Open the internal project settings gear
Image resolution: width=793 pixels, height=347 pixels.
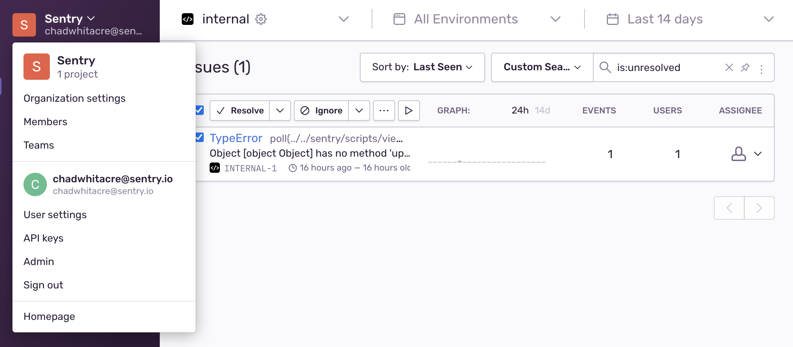tap(261, 19)
